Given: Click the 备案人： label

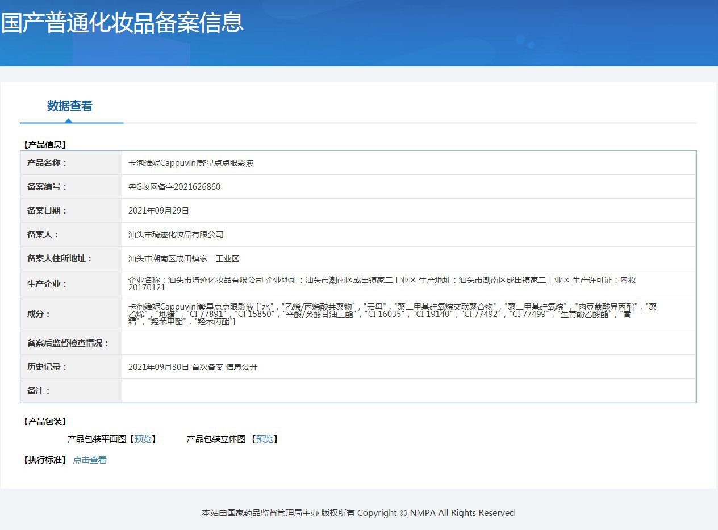Looking at the screenshot, I should 43,235.
